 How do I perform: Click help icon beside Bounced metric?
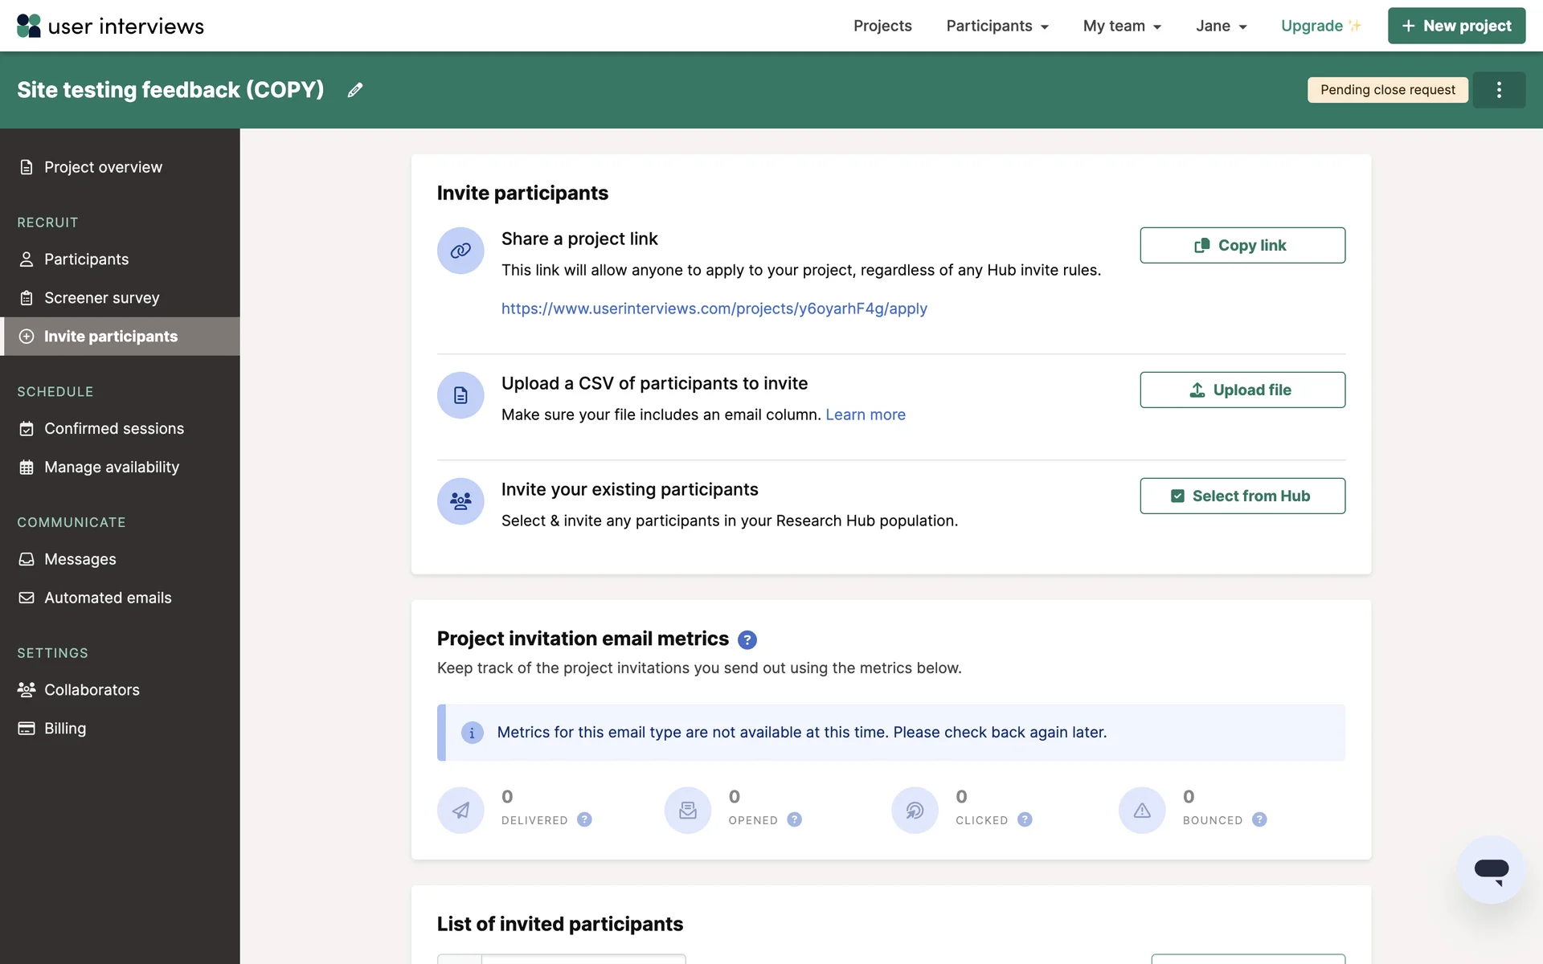point(1259,819)
